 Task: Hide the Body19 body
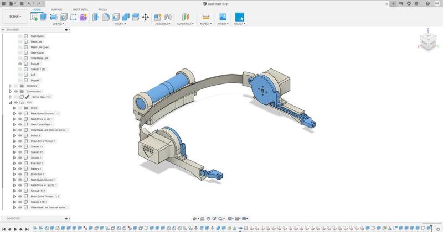(x=20, y=64)
